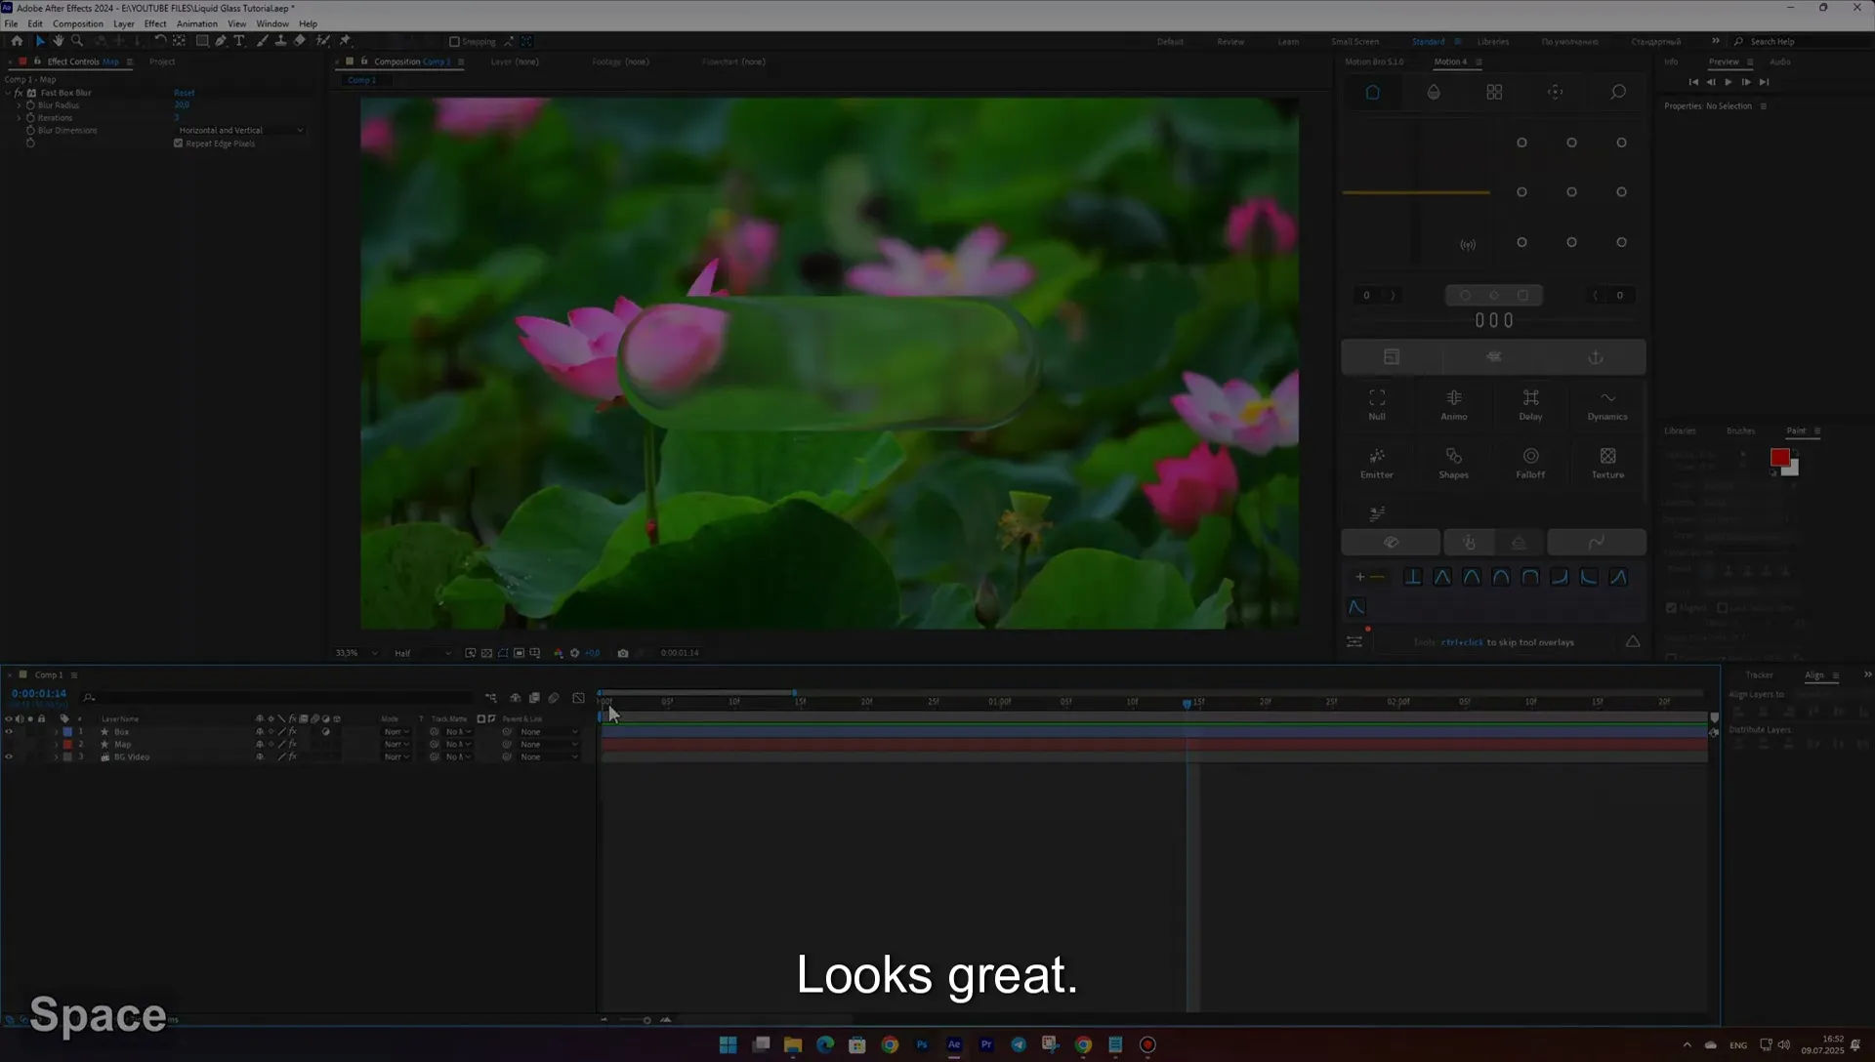
Task: Click the snapshot camera icon under viewer
Action: 623,653
